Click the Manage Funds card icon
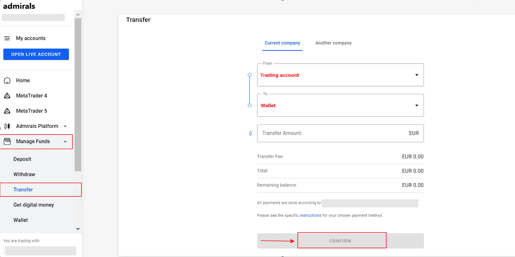Screen dimensions: 515x257 [x=7, y=141]
